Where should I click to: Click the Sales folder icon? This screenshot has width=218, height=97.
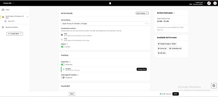point(3,10)
